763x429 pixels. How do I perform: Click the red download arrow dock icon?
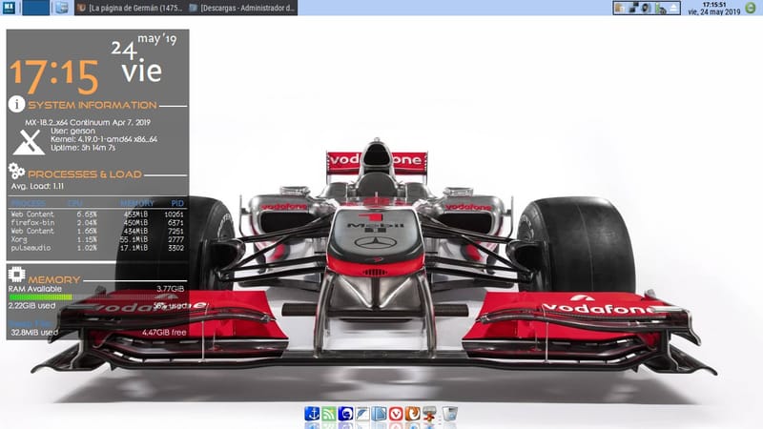(430, 414)
